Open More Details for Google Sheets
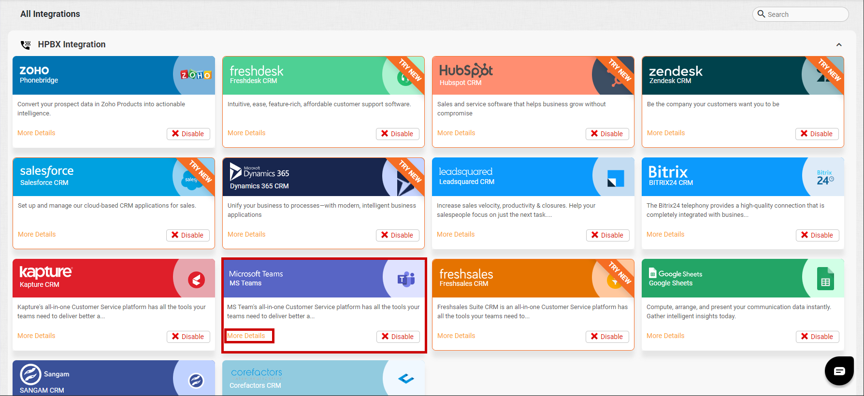Screen dimensions: 864x396 [x=665, y=336]
